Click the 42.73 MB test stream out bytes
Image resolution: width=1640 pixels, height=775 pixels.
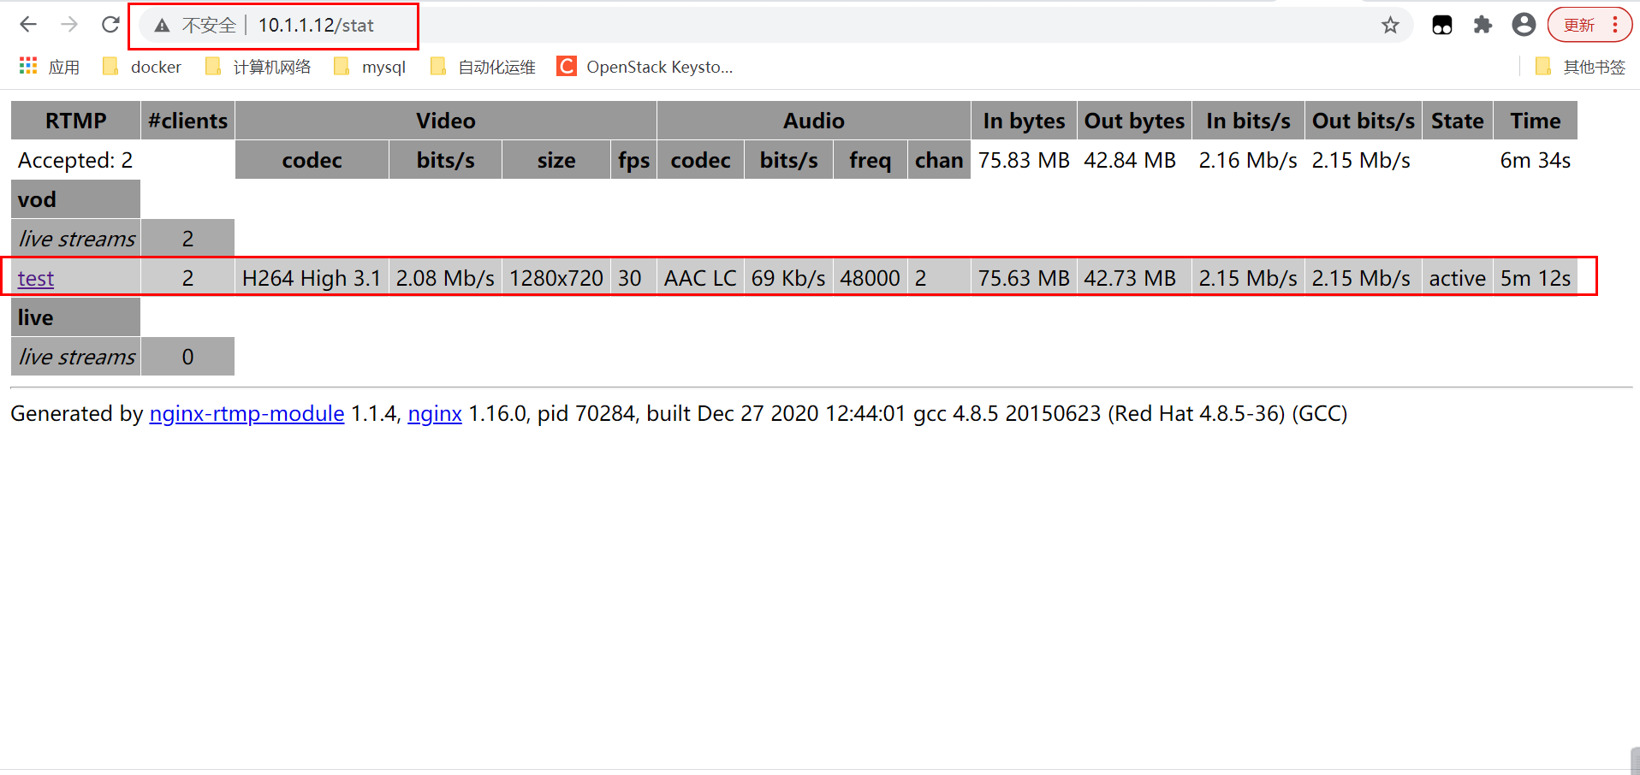[x=1130, y=278]
